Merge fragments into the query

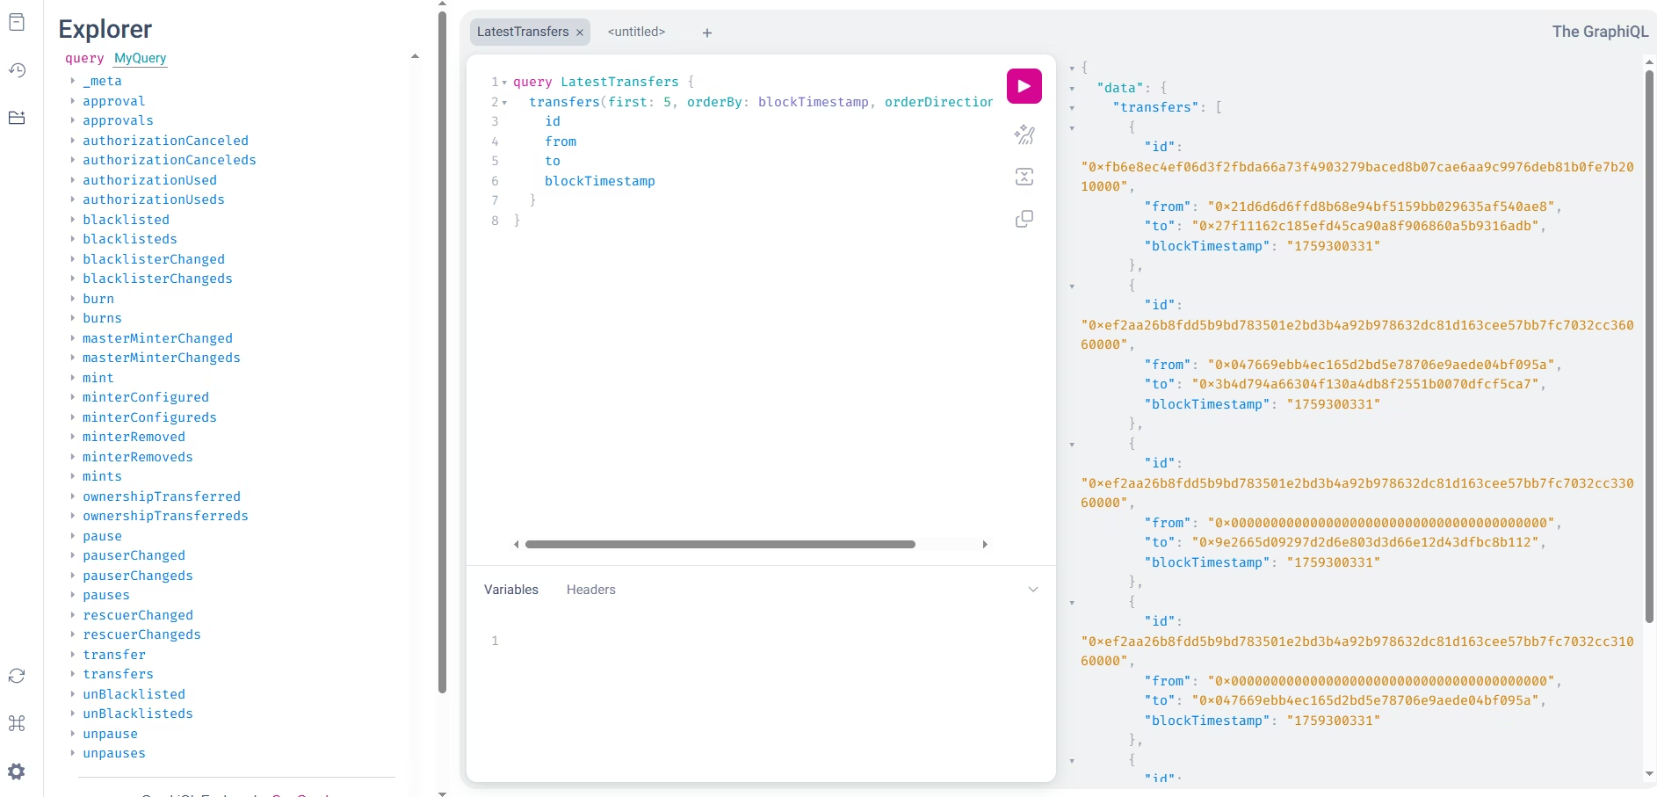point(1024,177)
